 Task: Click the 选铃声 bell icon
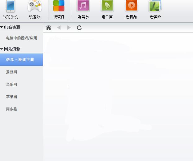[107, 6]
